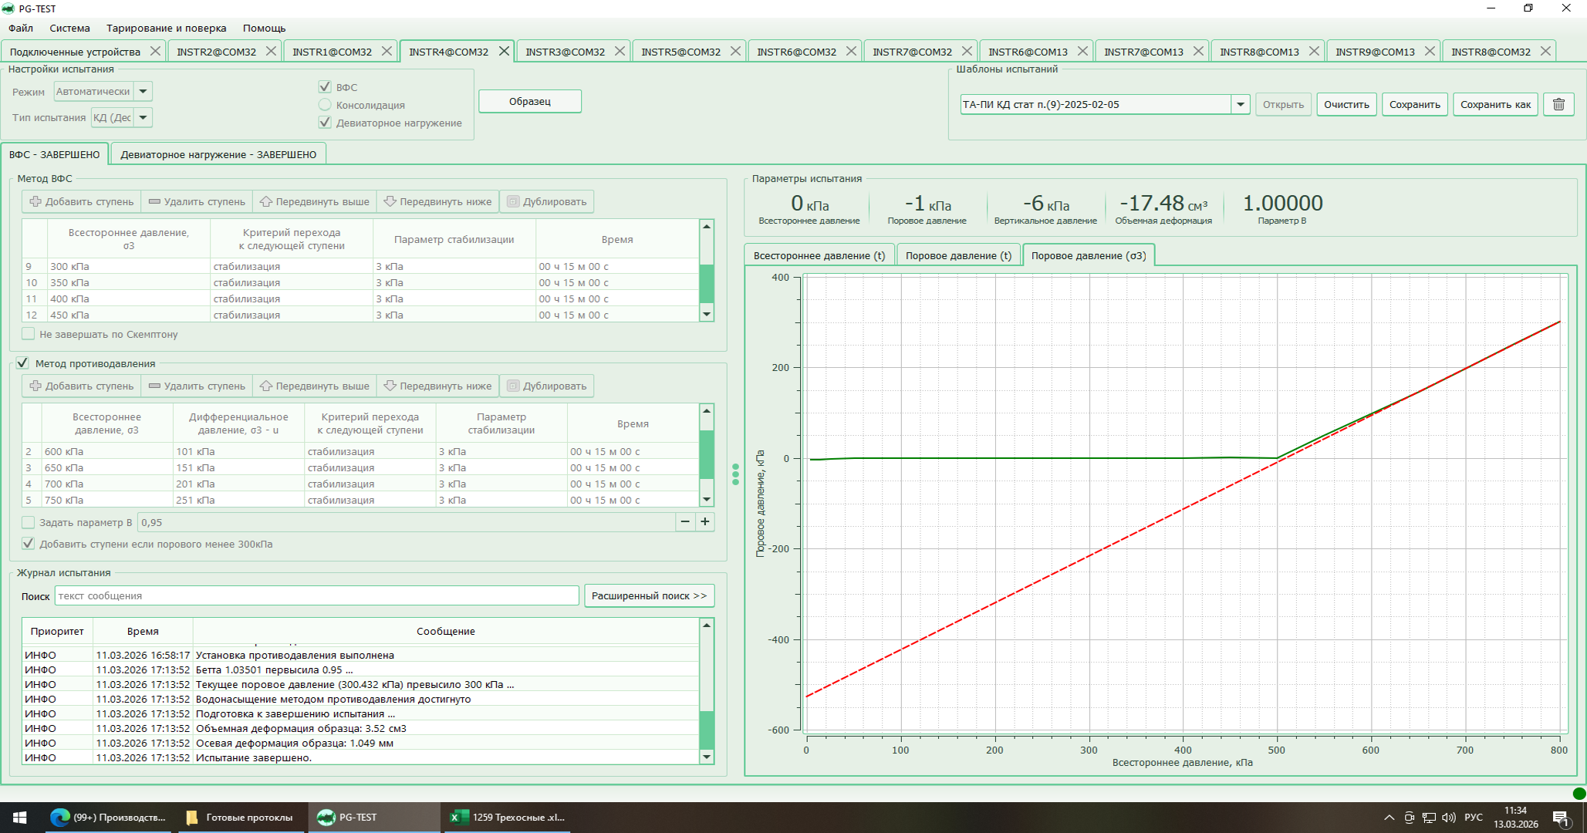Toggle Метод противодавления checkbox

pyautogui.click(x=22, y=363)
